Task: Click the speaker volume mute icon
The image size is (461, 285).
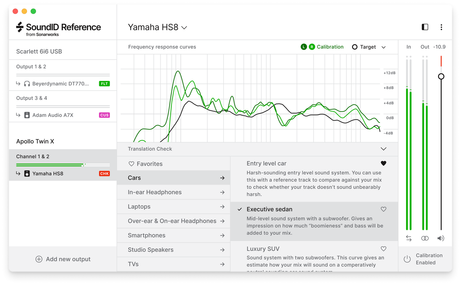Action: tap(441, 238)
